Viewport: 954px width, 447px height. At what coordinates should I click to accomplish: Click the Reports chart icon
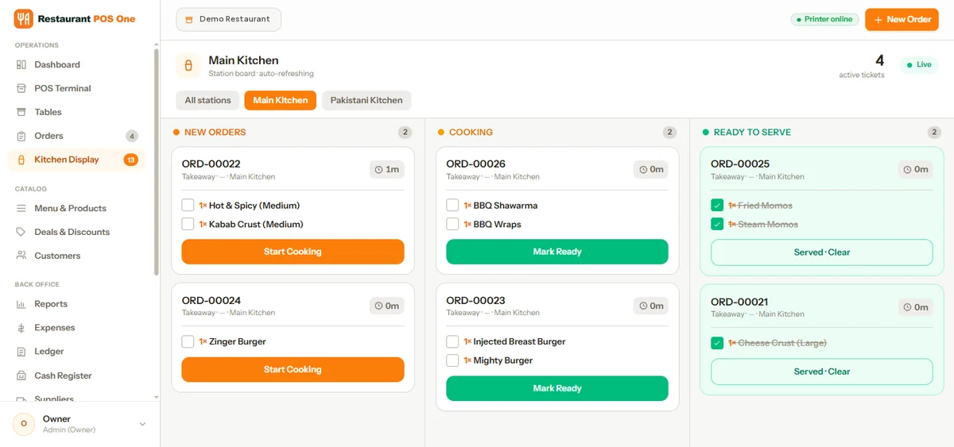(x=21, y=304)
